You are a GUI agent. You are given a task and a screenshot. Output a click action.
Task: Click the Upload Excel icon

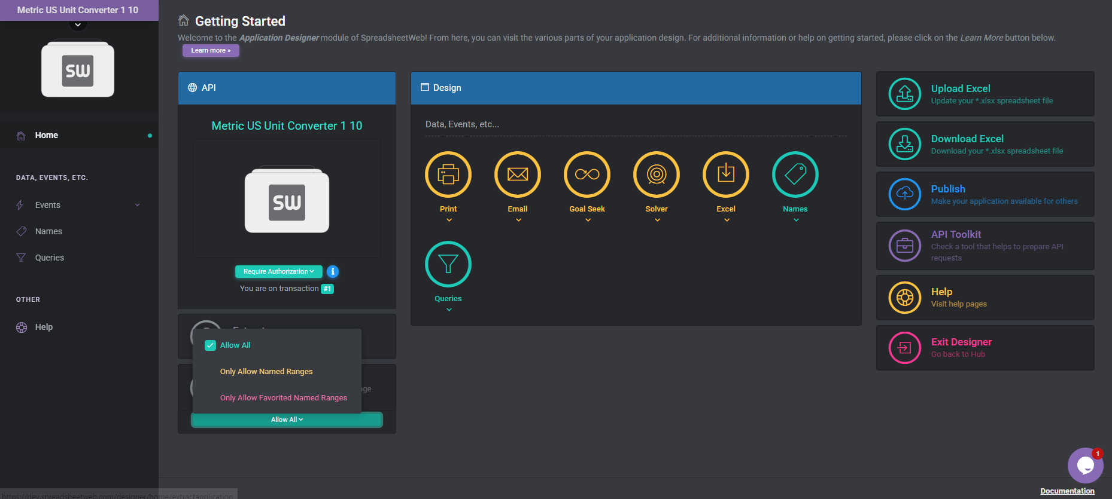pos(904,94)
